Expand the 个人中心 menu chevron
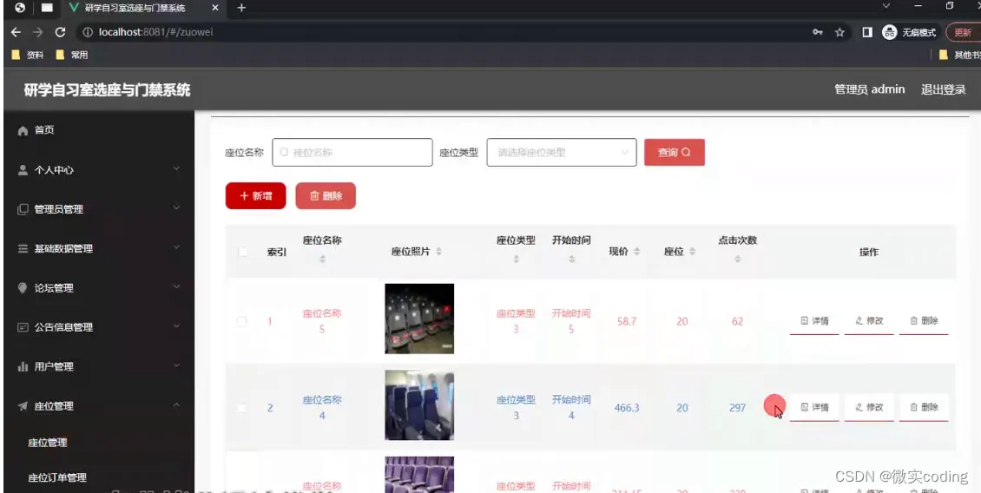The image size is (981, 493). tap(176, 169)
